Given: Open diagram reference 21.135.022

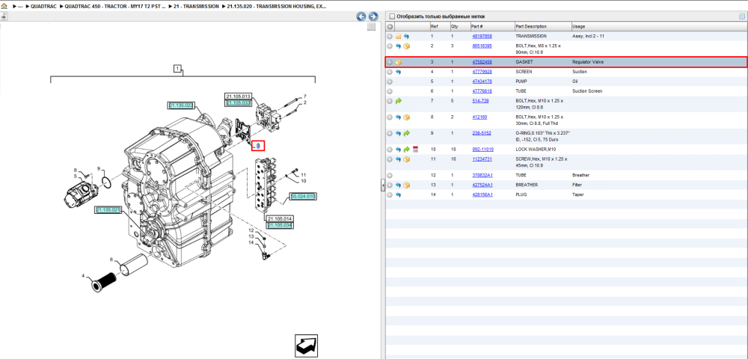Looking at the screenshot, I should pos(181,105).
